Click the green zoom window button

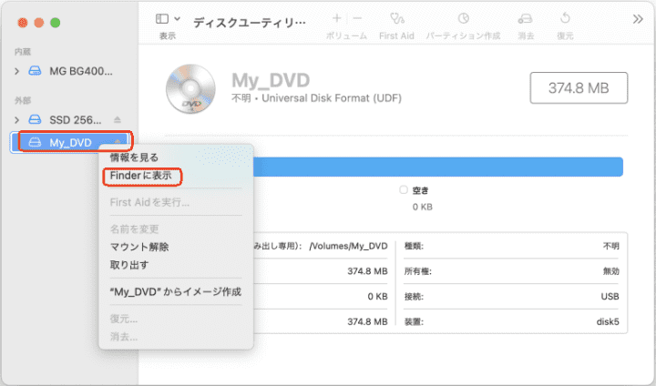click(56, 23)
